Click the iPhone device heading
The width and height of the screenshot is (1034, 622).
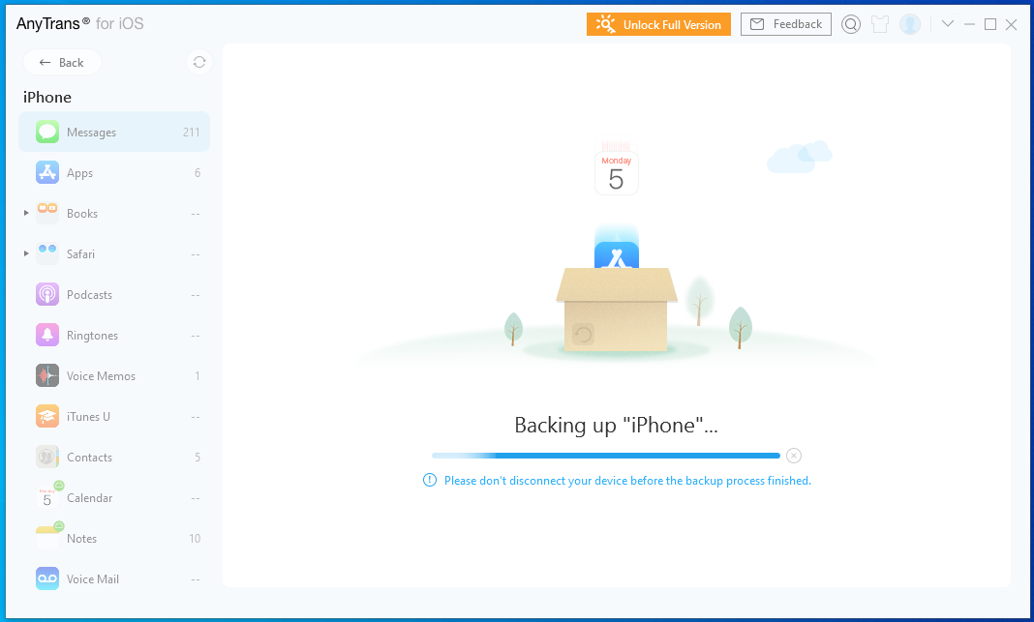coord(46,98)
